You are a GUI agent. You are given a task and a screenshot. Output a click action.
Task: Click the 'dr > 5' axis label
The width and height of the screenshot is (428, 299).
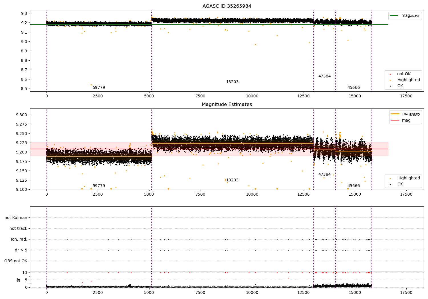tap(21, 250)
